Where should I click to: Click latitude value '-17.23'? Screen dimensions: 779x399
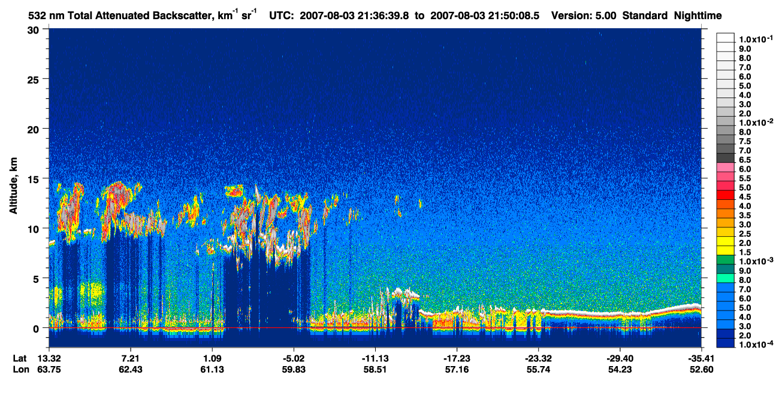tap(457, 358)
